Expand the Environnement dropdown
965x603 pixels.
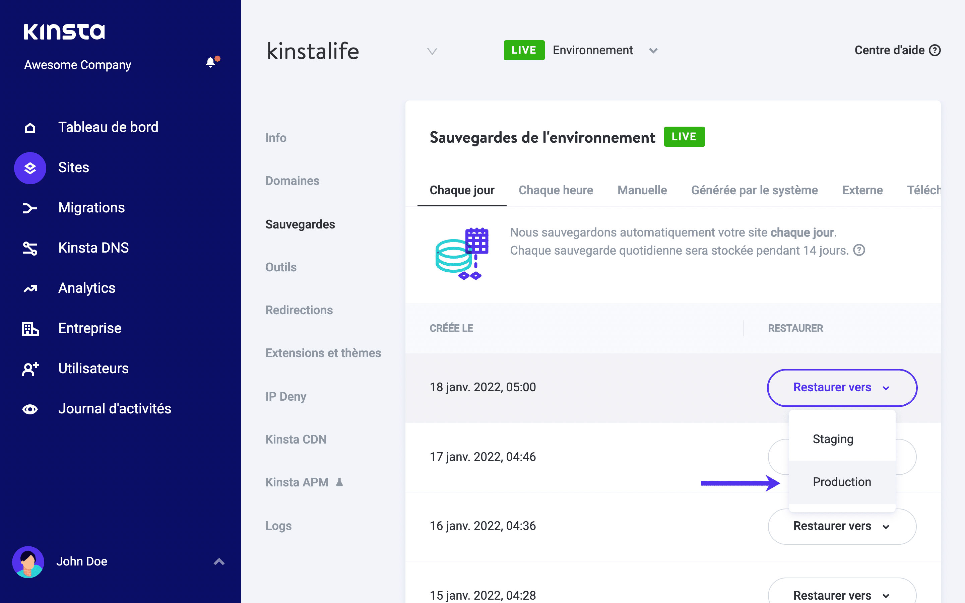click(x=653, y=51)
